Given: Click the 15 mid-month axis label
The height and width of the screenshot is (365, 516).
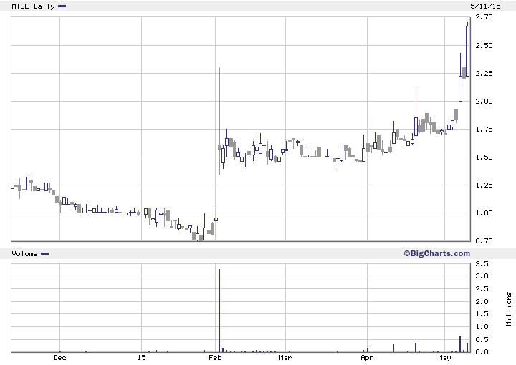Looking at the screenshot, I should pos(141,357).
